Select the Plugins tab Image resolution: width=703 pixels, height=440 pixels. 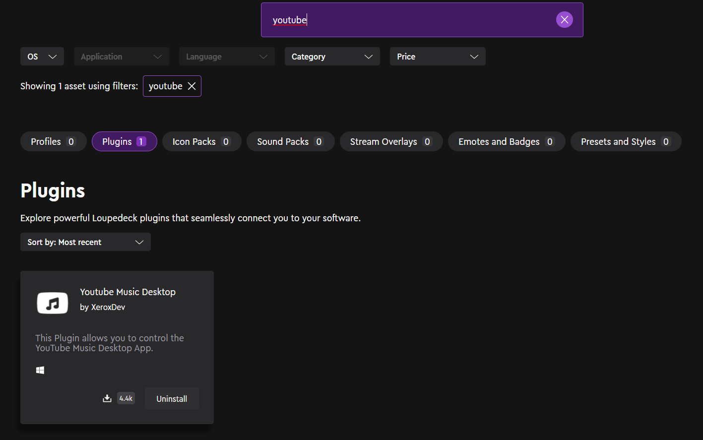coord(124,142)
